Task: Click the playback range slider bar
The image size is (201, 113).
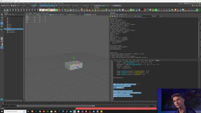Action: tap(56, 106)
